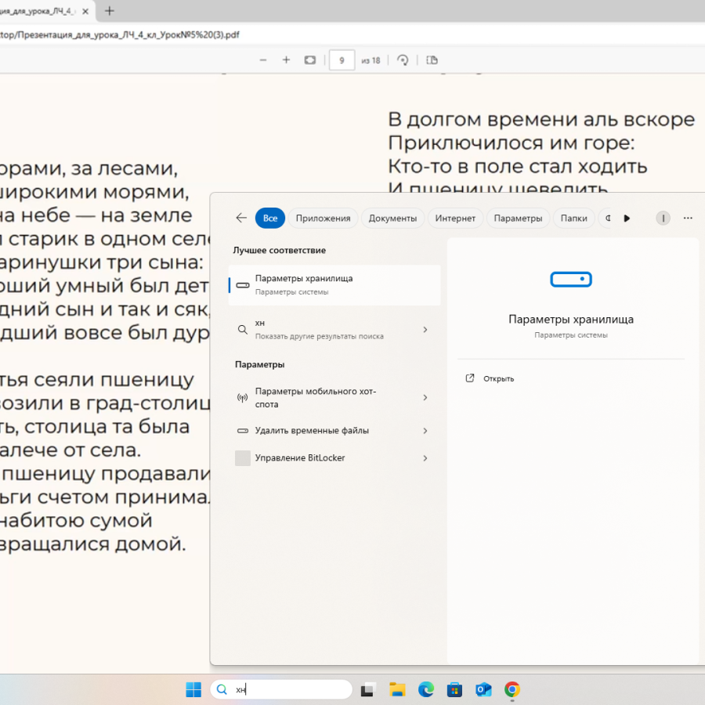Click the PDF page number field
Screen dimensions: 705x705
(x=342, y=60)
